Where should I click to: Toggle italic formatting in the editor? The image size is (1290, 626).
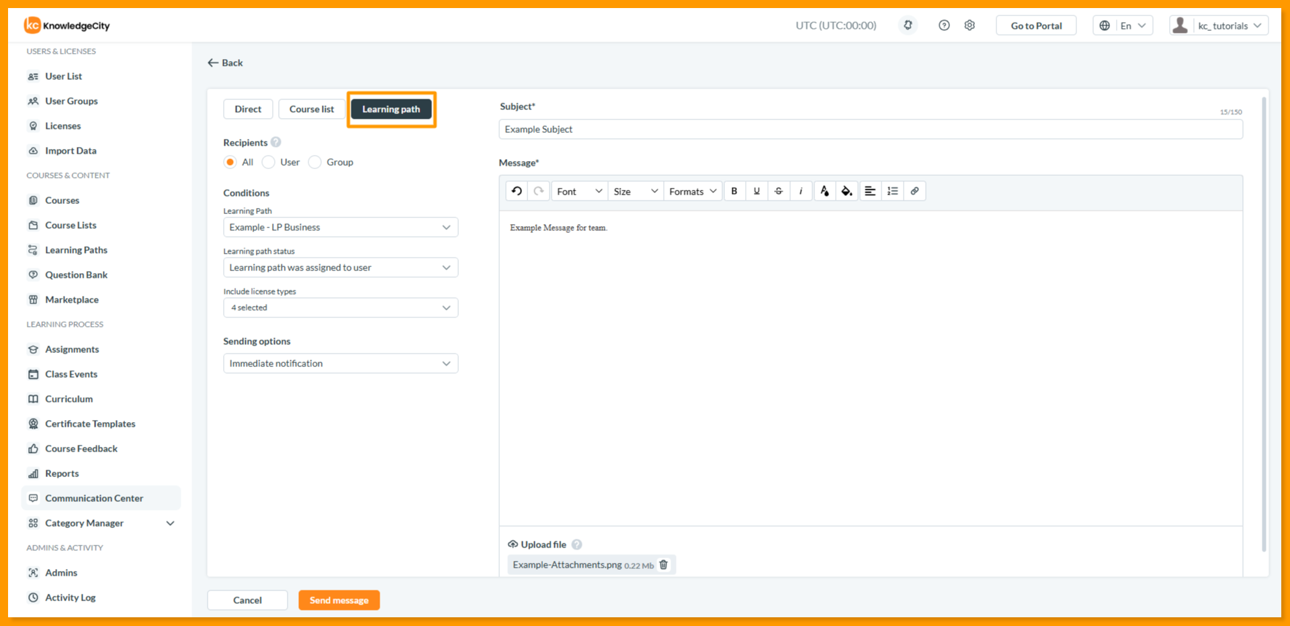point(801,191)
